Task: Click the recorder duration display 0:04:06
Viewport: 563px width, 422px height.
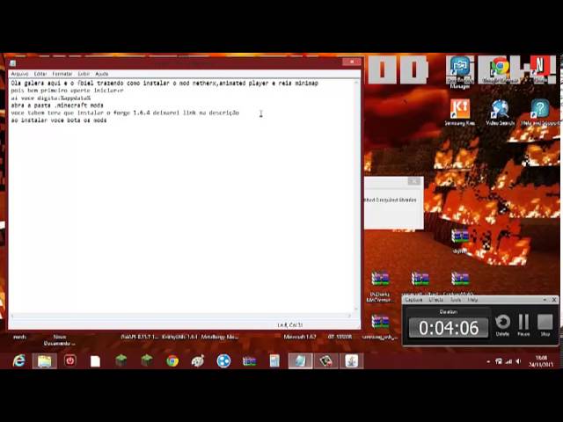Action: [x=449, y=328]
